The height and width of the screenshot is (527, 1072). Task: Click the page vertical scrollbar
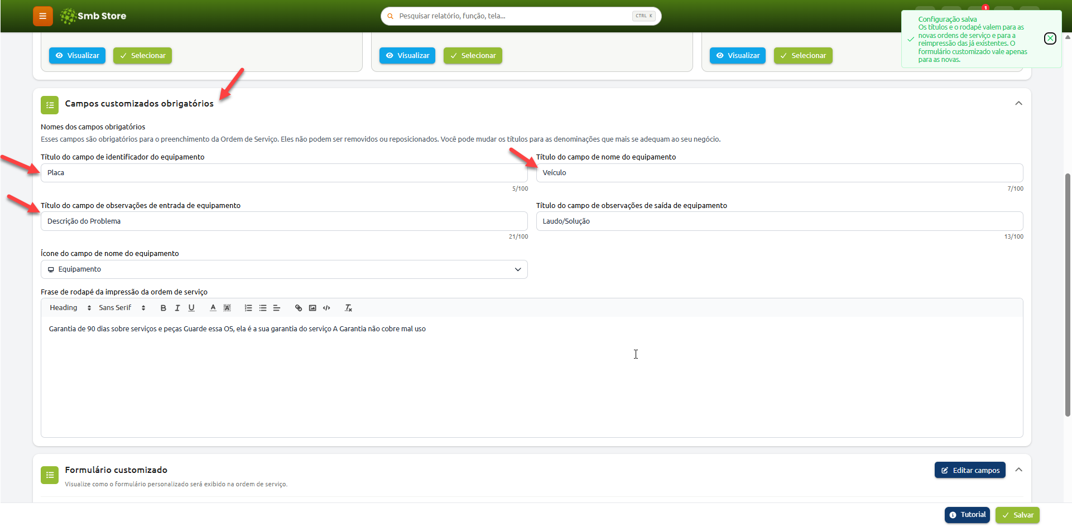[1068, 294]
